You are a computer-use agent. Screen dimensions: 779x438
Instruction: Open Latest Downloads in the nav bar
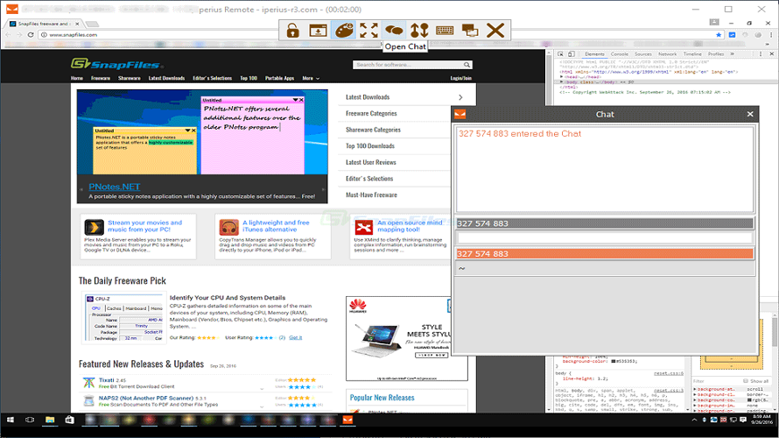click(x=166, y=78)
